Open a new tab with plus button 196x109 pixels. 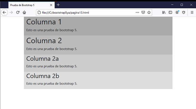pos(58,5)
